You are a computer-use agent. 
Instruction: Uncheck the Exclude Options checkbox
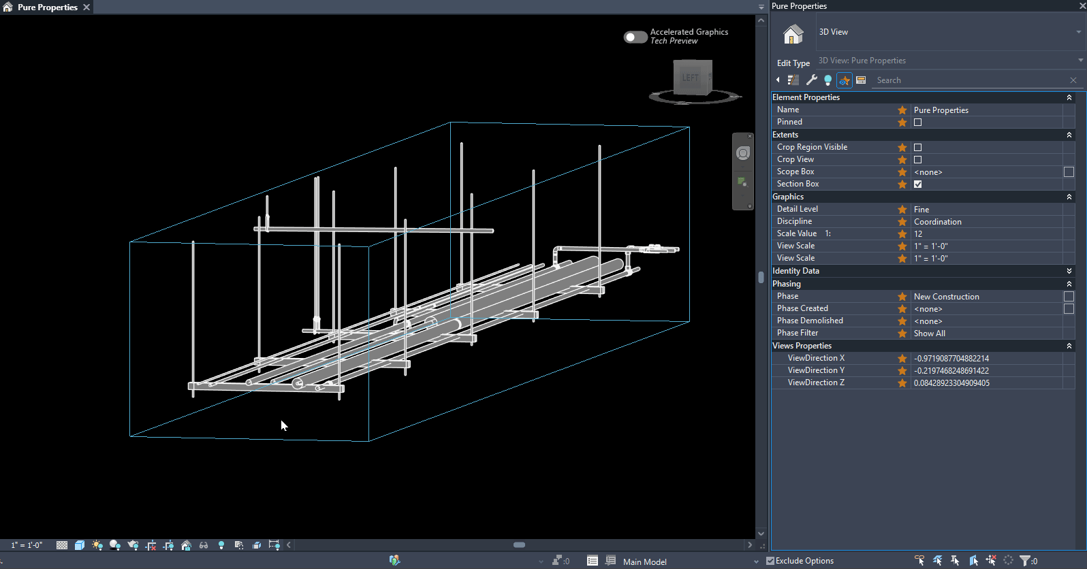(770, 561)
